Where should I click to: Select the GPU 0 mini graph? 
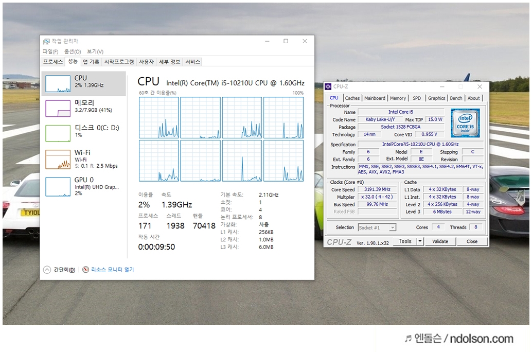click(58, 187)
